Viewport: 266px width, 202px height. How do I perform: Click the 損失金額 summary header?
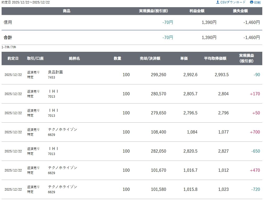click(x=240, y=11)
